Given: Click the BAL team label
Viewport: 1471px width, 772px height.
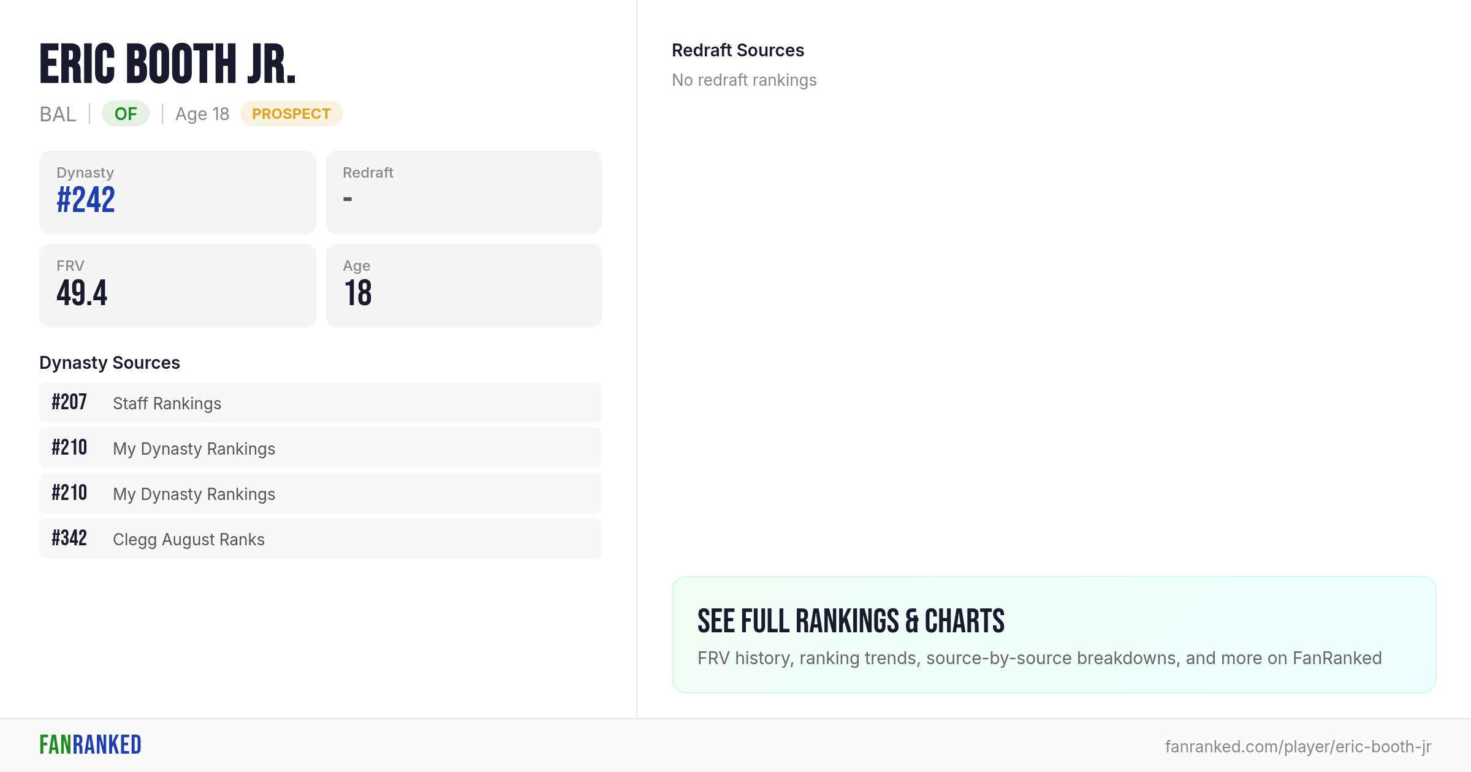Looking at the screenshot, I should (58, 115).
